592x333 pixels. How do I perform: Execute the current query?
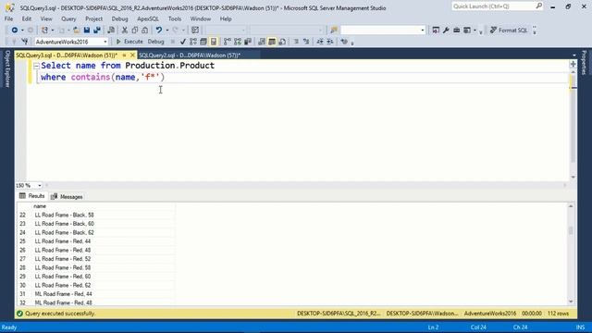click(x=129, y=42)
